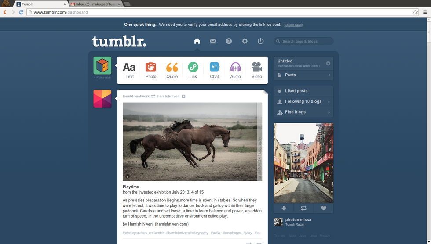Open the Chinatown street Radar photo
The width and height of the screenshot is (431, 244).
click(x=303, y=162)
